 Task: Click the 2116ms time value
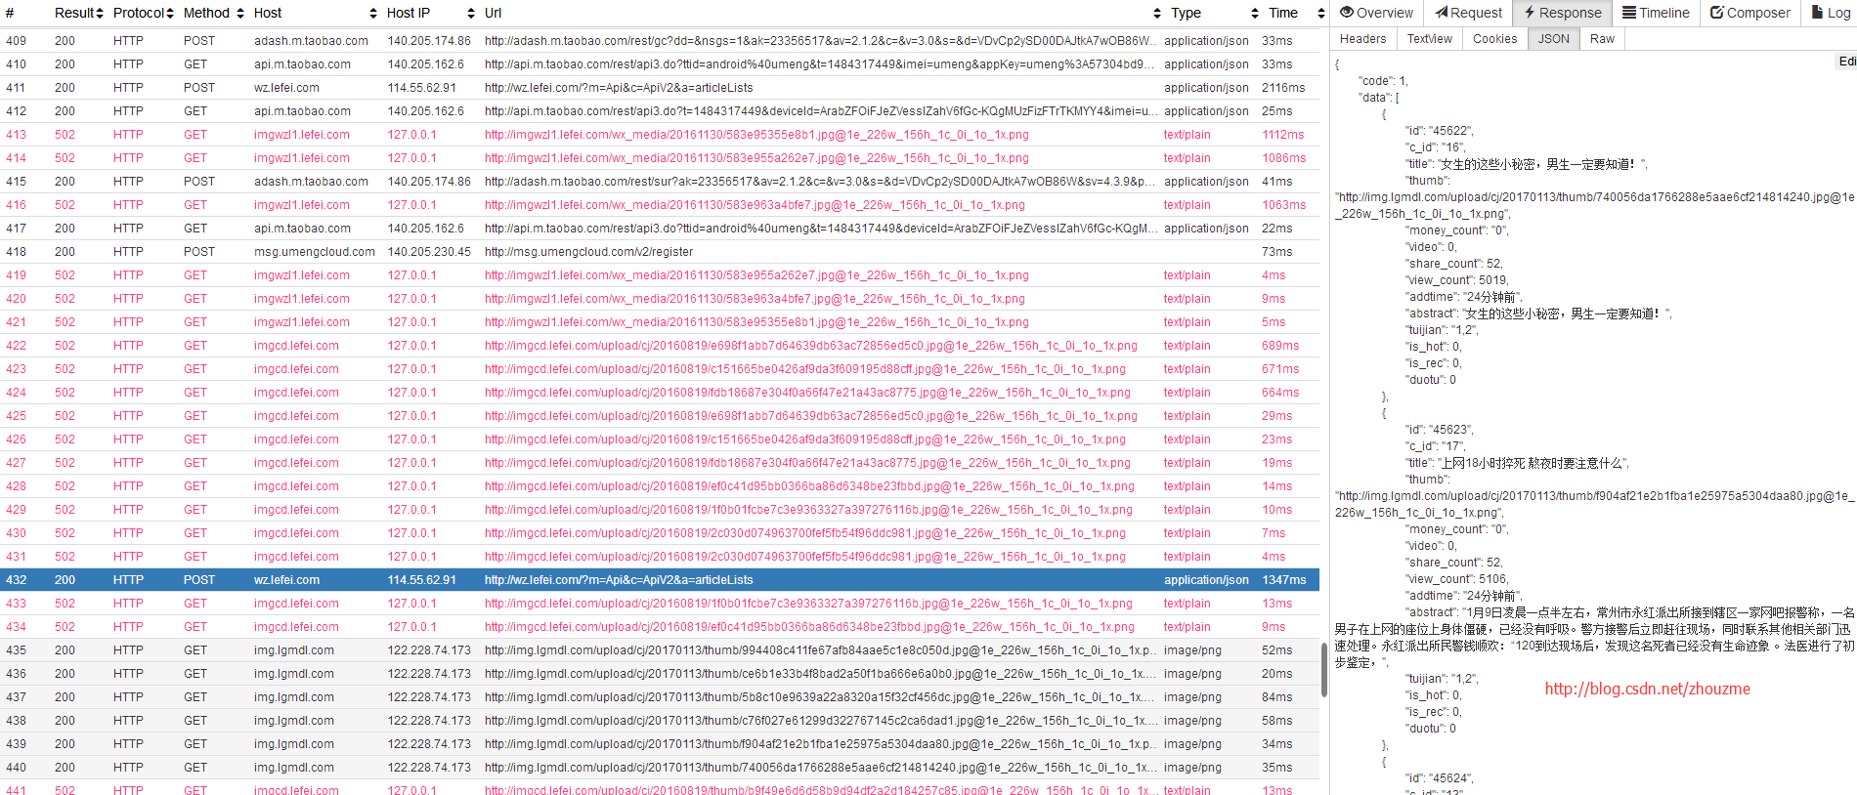(1283, 88)
